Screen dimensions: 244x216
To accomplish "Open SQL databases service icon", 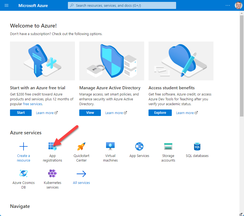I will pos(197,146).
